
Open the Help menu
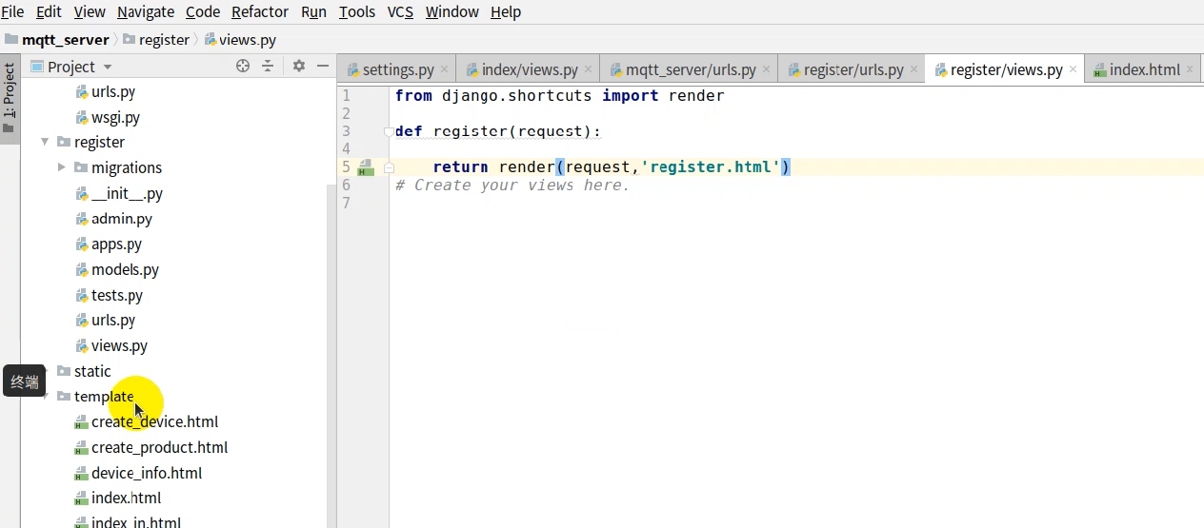pos(506,11)
